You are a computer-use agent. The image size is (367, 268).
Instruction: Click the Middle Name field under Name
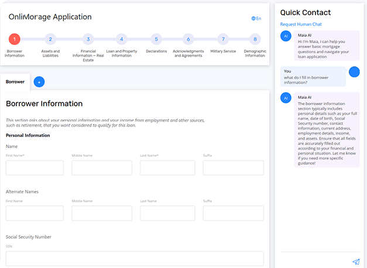(x=102, y=168)
